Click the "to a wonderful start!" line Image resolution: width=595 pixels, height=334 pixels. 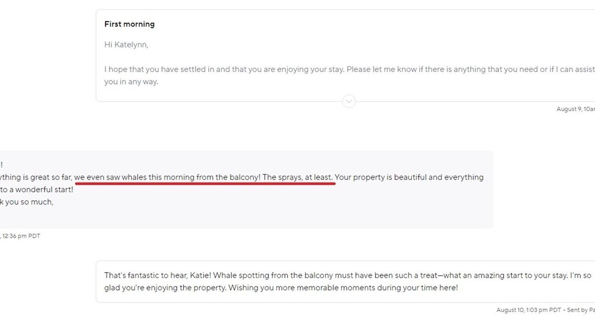(x=37, y=190)
